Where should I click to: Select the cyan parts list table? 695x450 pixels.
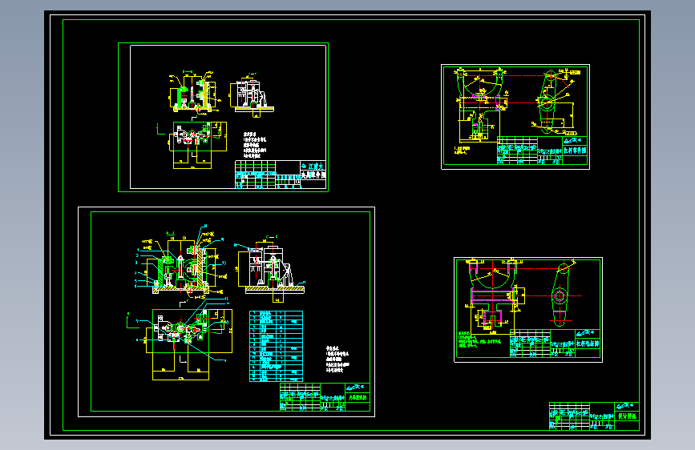(276, 347)
